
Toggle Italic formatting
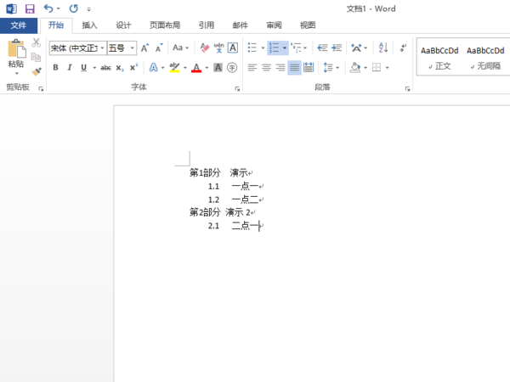[70, 67]
